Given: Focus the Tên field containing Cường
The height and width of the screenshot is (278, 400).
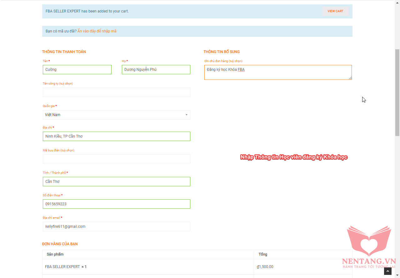Looking at the screenshot, I should pyautogui.click(x=77, y=70).
